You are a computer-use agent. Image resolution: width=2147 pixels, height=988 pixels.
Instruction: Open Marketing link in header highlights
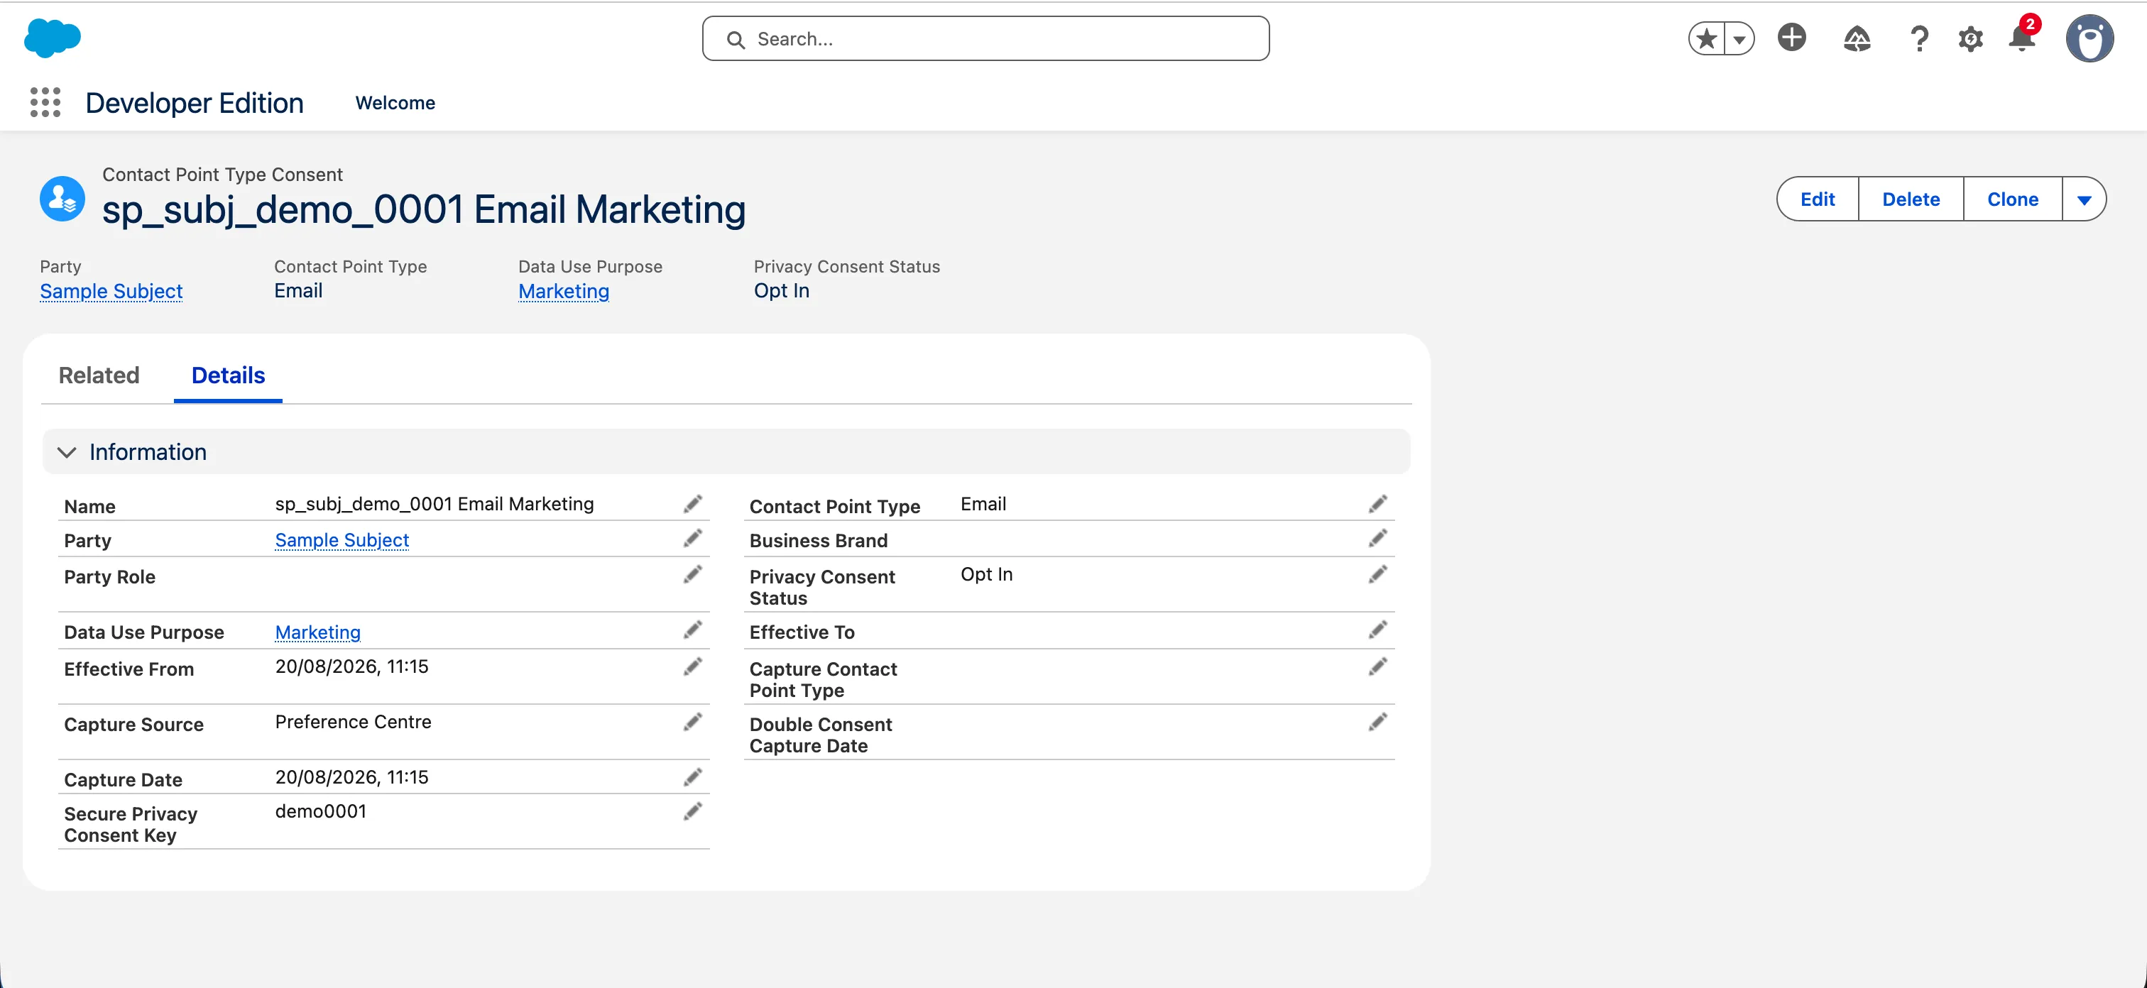[564, 291]
